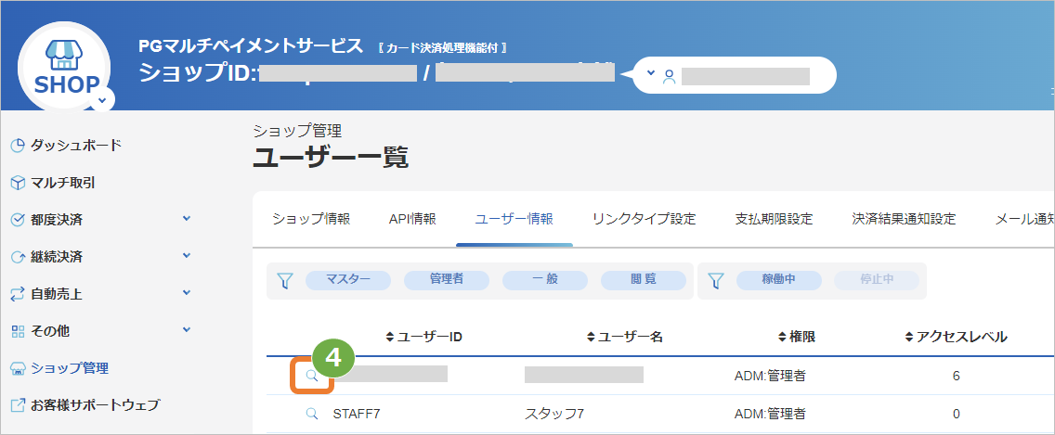Click the お客様サポートウェブ external-link icon
The image size is (1055, 435).
coord(19,405)
